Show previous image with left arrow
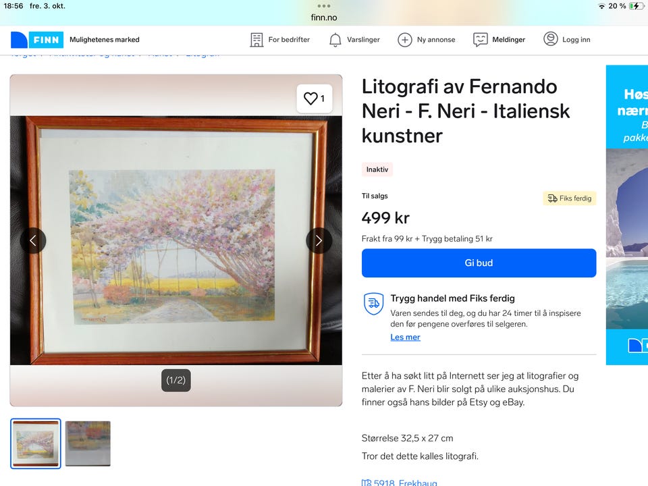Viewport: 648px width, 486px height. tap(33, 240)
